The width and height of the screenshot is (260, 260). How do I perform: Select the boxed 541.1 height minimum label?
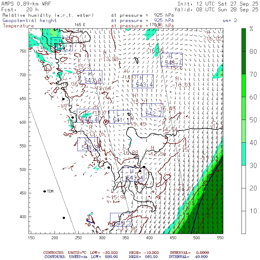(119, 117)
